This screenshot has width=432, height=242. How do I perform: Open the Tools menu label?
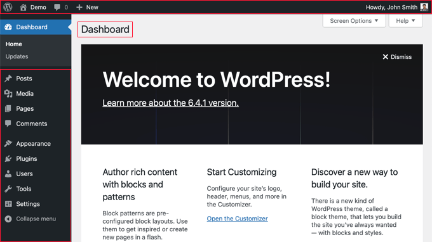[x=24, y=189]
